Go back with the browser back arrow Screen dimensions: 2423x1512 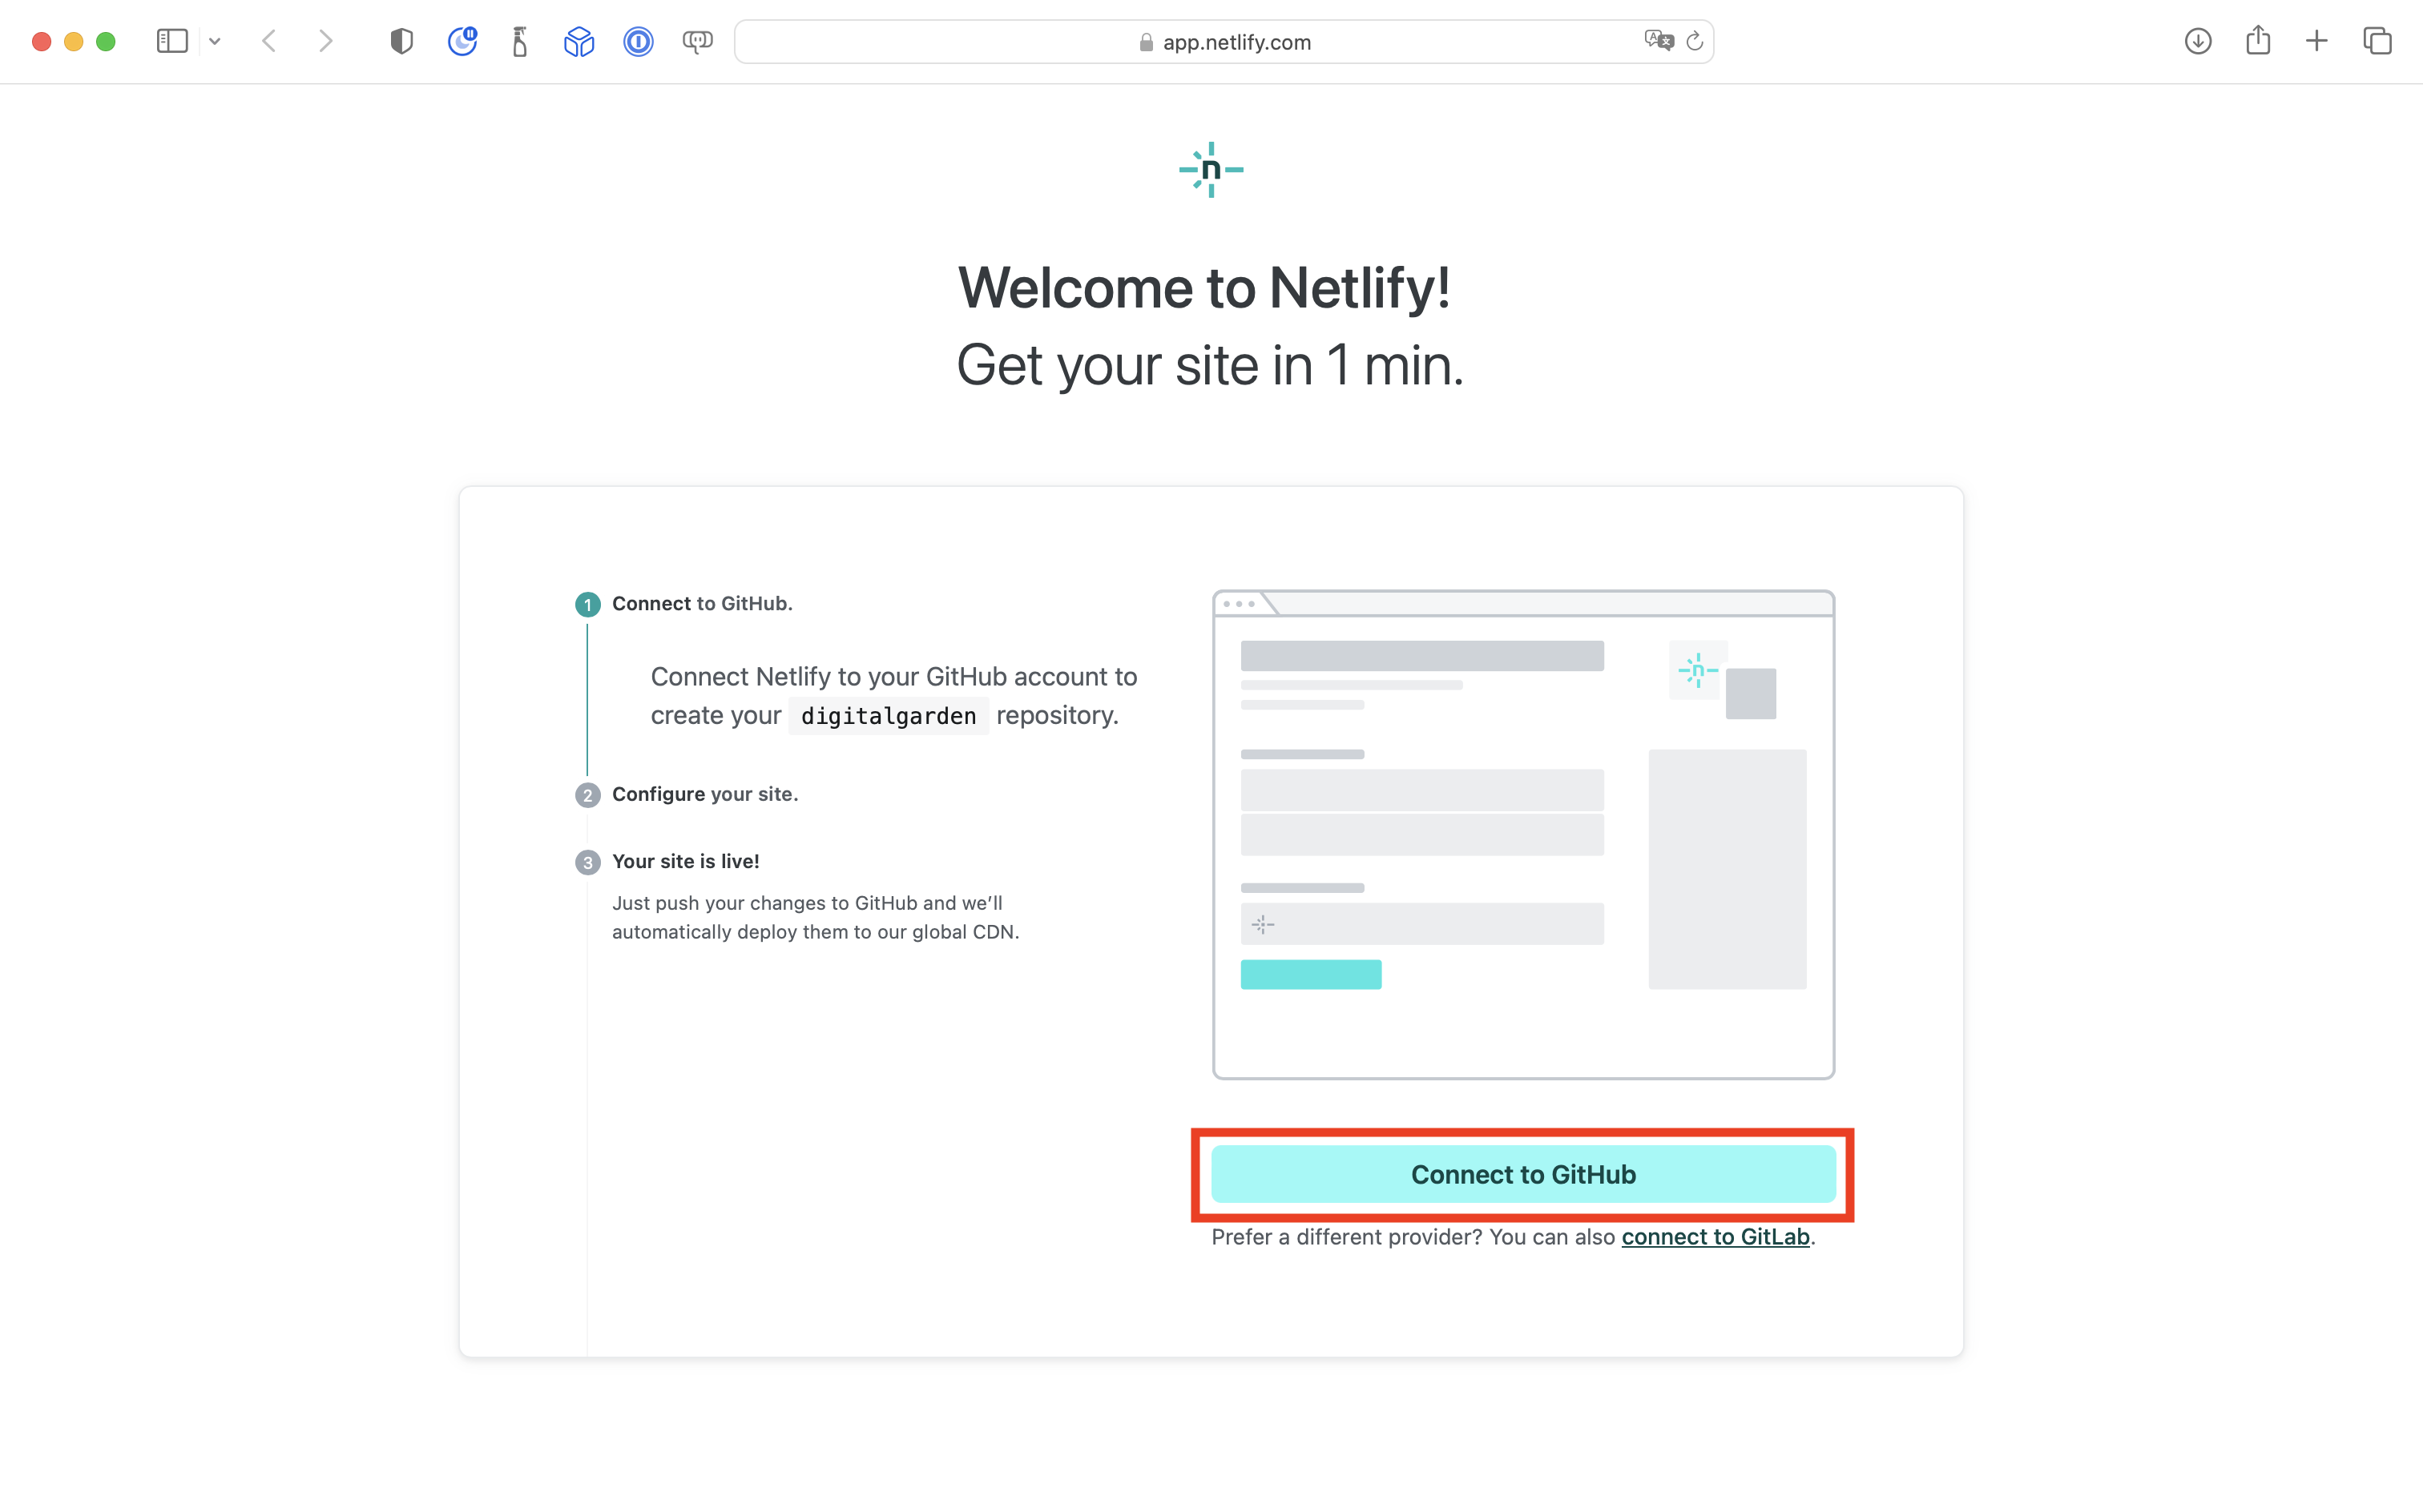pyautogui.click(x=268, y=41)
